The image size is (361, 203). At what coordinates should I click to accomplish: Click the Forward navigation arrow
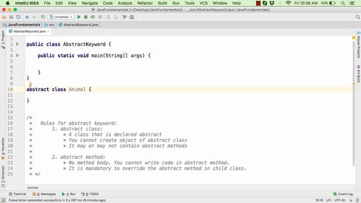click(34, 17)
